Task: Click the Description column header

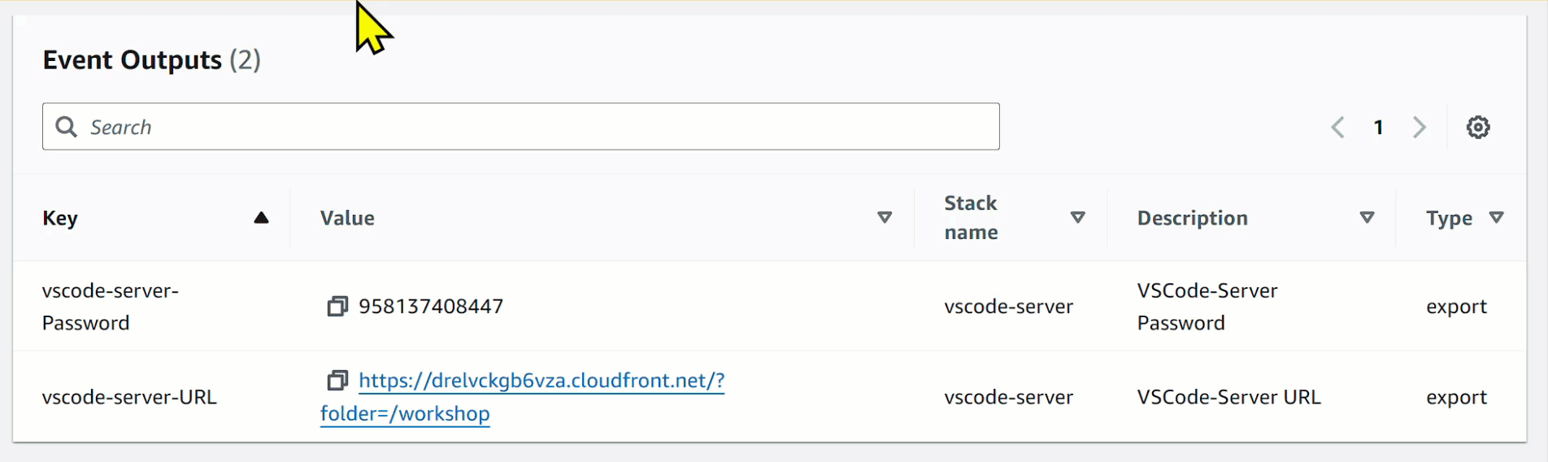Action: 1192,218
